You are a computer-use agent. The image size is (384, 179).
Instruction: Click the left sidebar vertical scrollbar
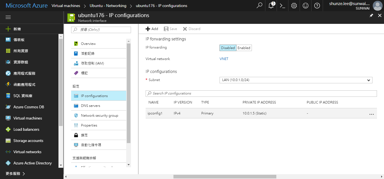click(61, 82)
